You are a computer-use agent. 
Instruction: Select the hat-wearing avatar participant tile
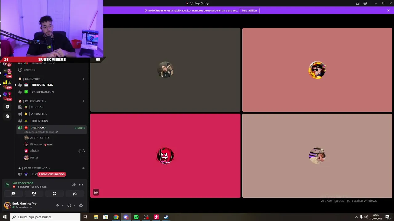tap(317, 156)
